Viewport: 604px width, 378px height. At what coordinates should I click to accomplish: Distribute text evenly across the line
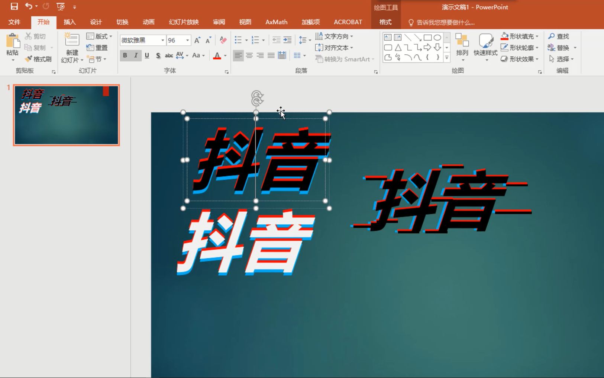point(282,55)
